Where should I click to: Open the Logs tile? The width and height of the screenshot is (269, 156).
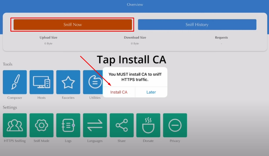[x=68, y=125]
